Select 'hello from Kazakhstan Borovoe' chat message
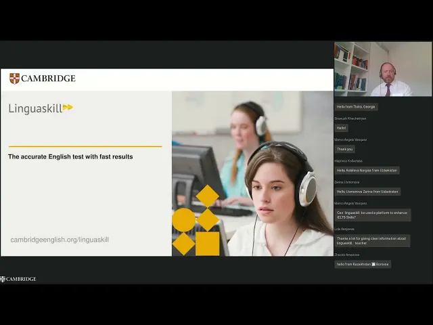This screenshot has width=433, height=325. tap(363, 264)
